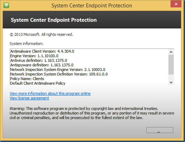
Task: Select the Network Inspection System Definition Version line
Action: (59, 74)
